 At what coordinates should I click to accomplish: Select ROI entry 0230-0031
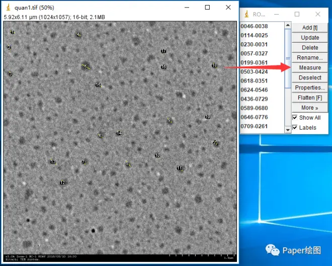(255, 44)
